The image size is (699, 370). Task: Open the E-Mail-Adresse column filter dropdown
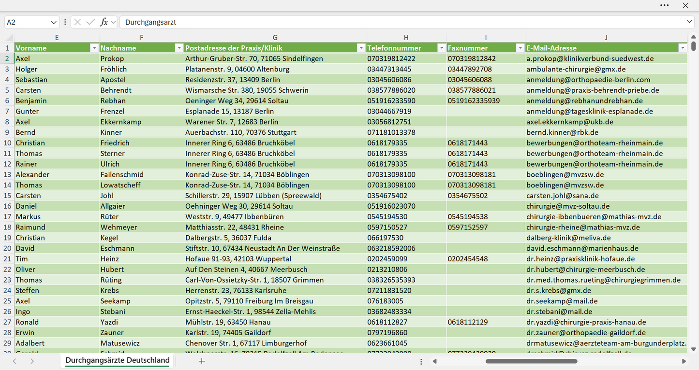click(x=683, y=48)
